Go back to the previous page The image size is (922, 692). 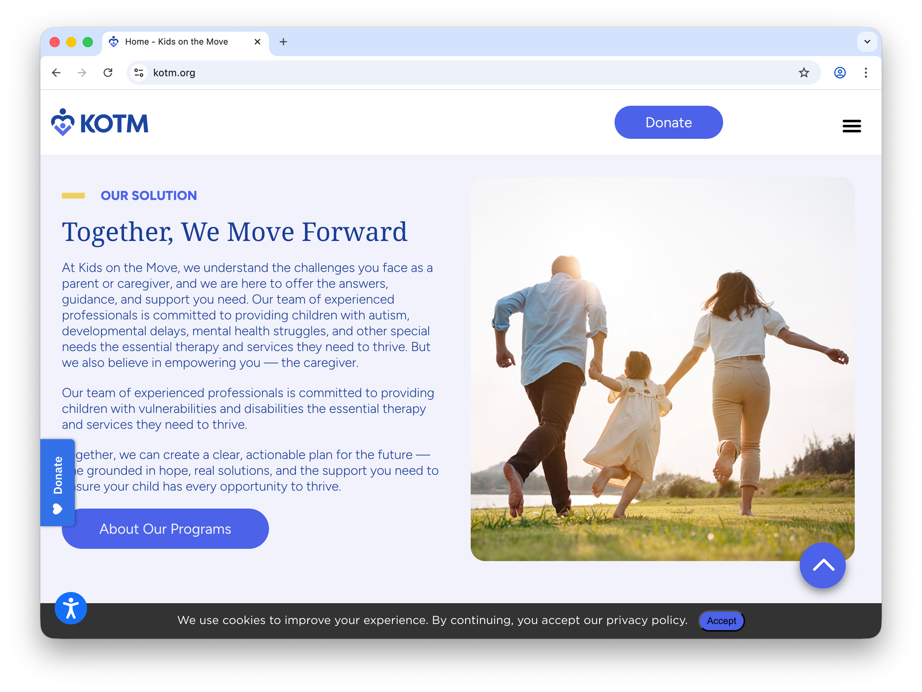click(56, 73)
